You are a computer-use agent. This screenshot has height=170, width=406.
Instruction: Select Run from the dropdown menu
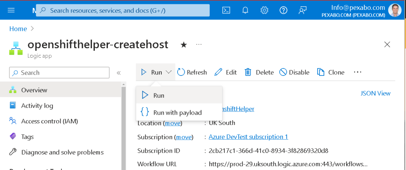179,95
